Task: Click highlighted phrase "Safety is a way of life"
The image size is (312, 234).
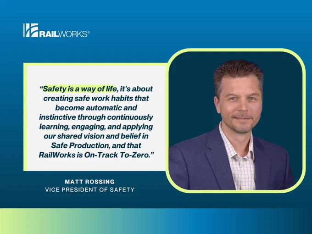Action: pos(79,89)
